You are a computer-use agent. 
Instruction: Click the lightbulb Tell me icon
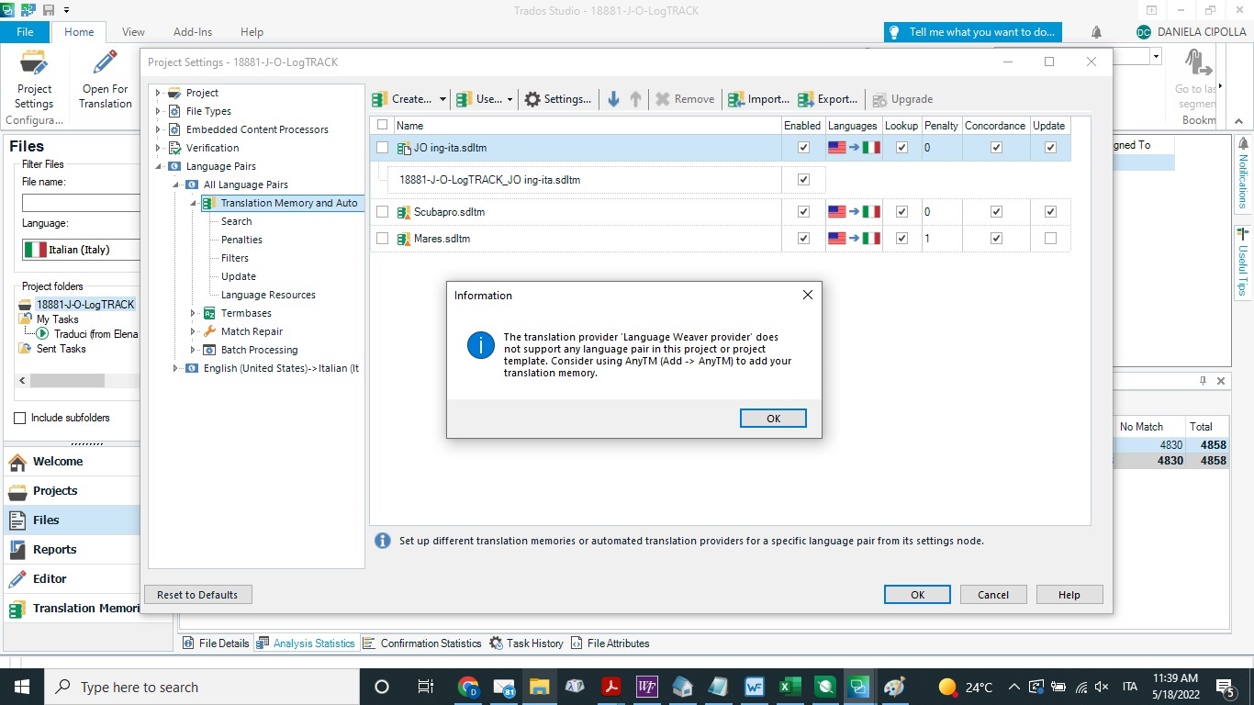pos(894,32)
